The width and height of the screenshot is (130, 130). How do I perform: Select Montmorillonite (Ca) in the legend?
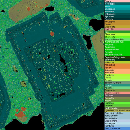click(x=117, y=42)
